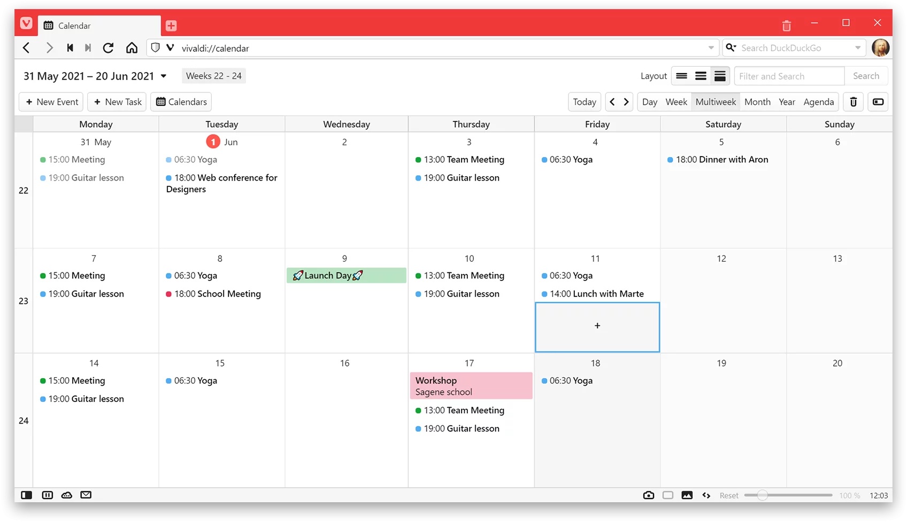
Task: Go to the home page icon
Action: pos(132,48)
